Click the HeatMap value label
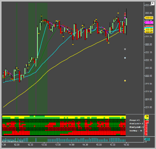This screenshot has height=149, width=156. [x=136, y=131]
